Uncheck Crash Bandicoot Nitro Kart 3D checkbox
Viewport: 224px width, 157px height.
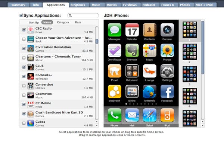point(24,114)
